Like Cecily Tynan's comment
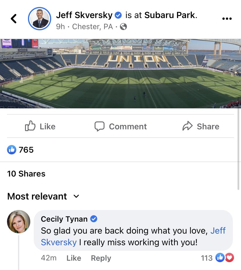Screen dimensions: 241x270 tap(74, 258)
